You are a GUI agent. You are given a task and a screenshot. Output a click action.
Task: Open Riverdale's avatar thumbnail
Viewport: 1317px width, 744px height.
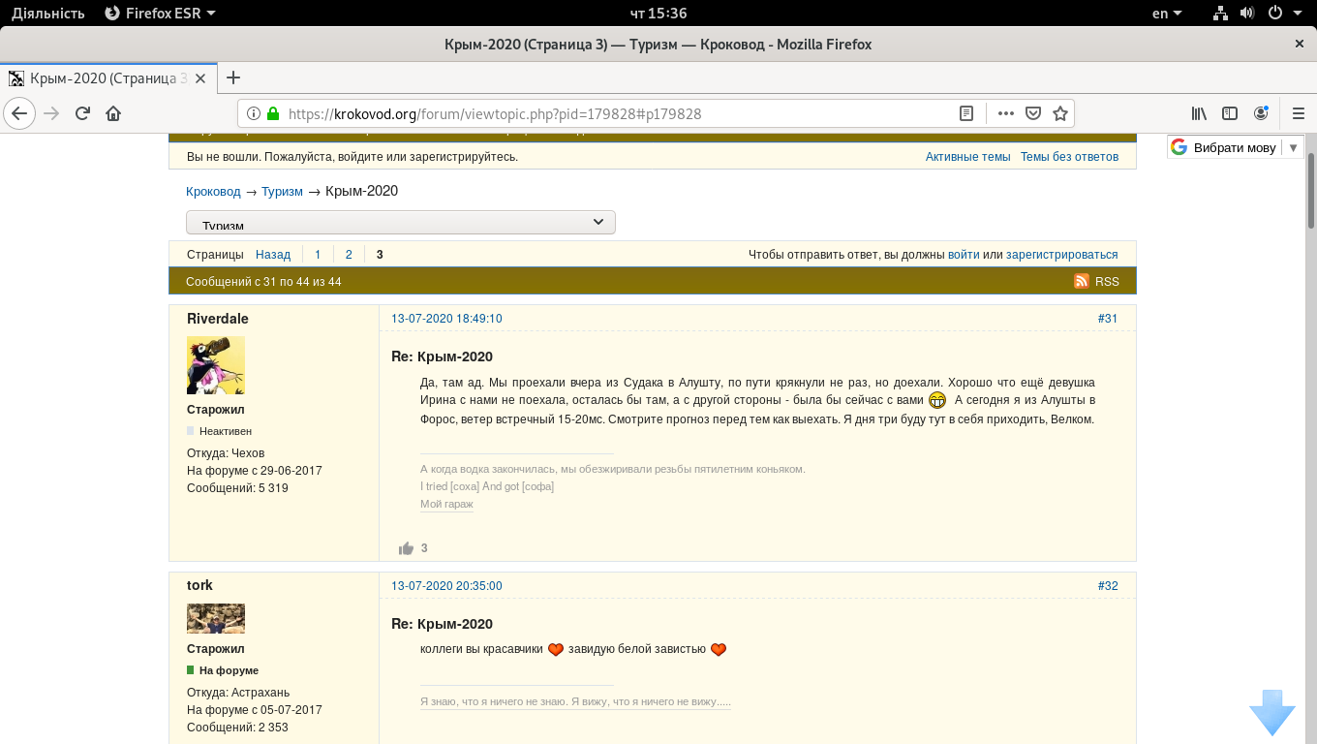(x=216, y=365)
